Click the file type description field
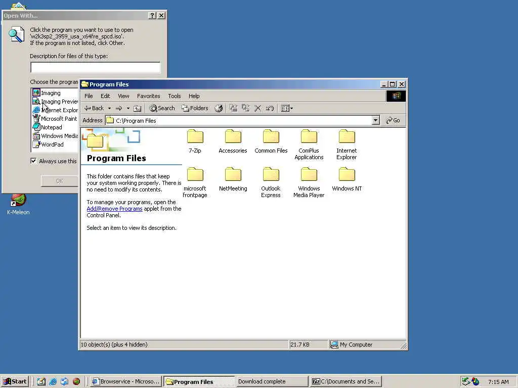 coord(96,67)
